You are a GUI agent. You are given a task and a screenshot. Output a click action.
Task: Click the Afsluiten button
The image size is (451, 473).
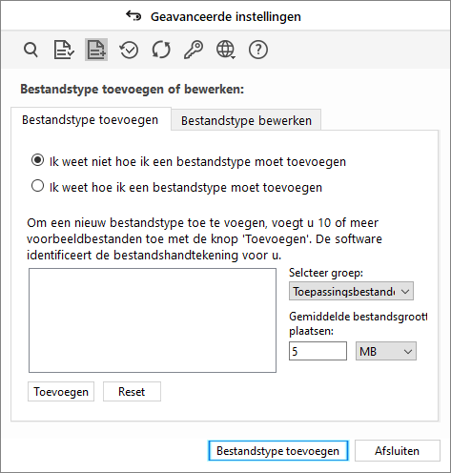398,450
